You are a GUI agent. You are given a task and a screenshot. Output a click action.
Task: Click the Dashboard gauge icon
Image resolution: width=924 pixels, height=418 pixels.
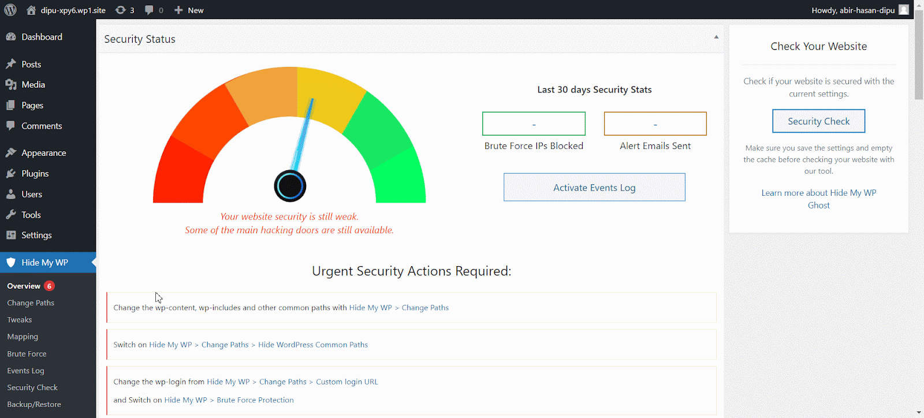pyautogui.click(x=11, y=36)
